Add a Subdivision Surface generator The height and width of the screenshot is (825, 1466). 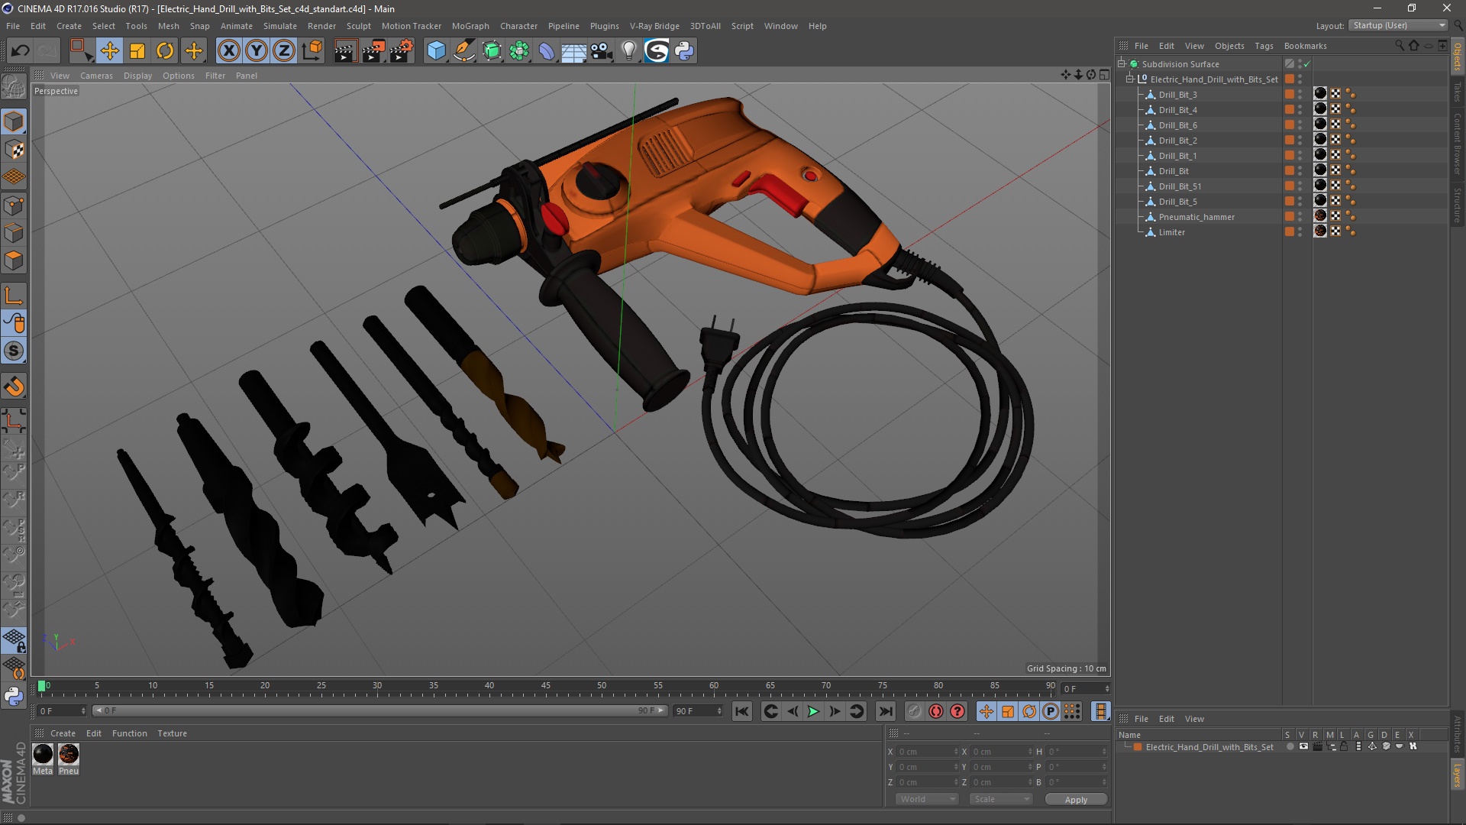tap(492, 51)
